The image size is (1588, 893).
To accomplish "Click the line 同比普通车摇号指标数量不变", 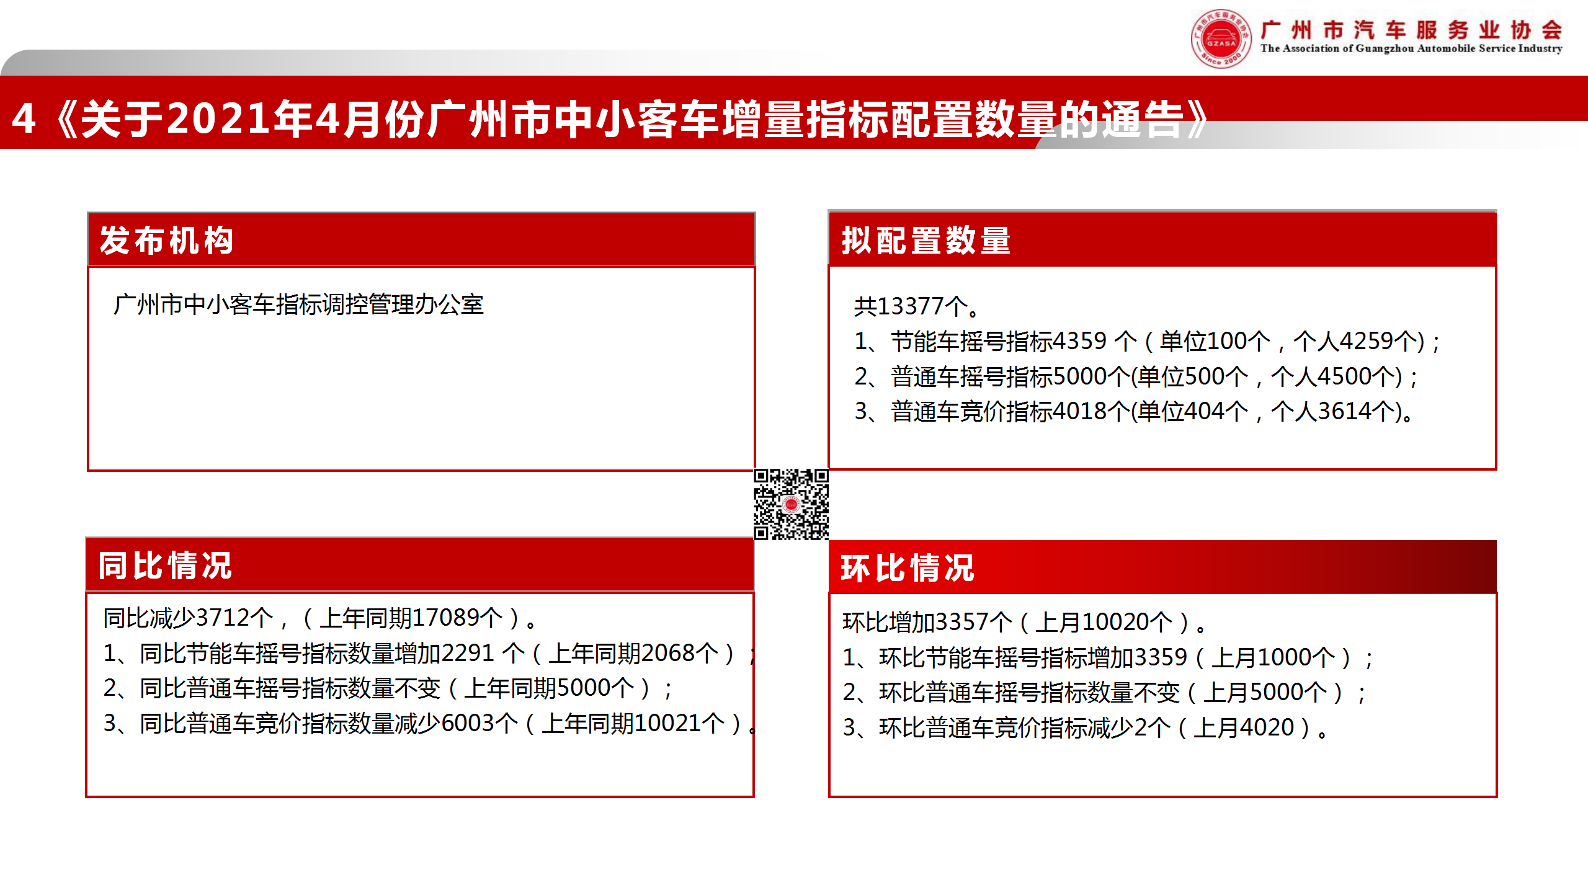I will click(388, 688).
